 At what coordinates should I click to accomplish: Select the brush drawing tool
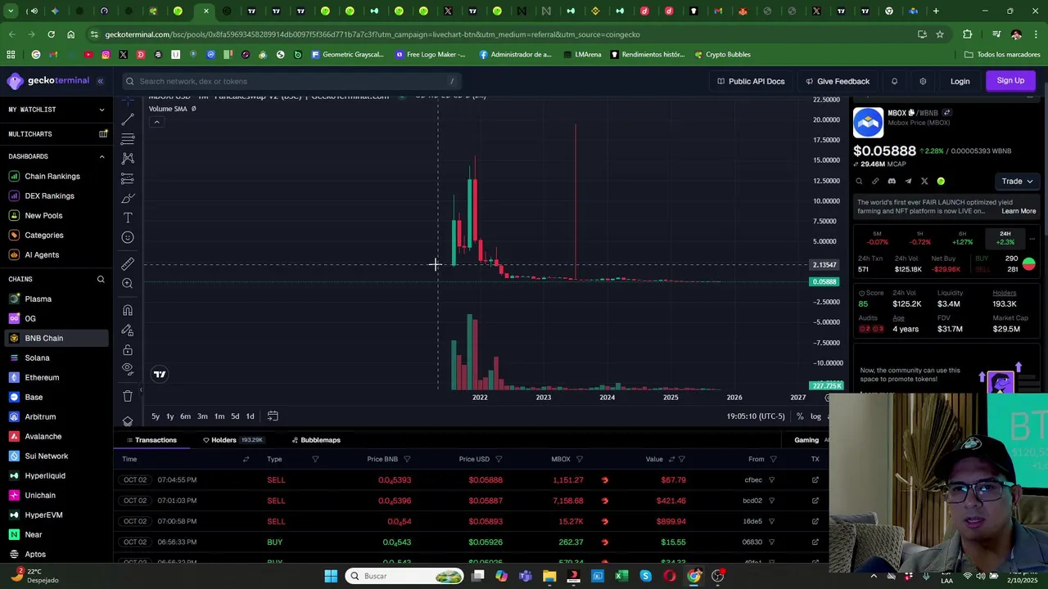(x=128, y=198)
